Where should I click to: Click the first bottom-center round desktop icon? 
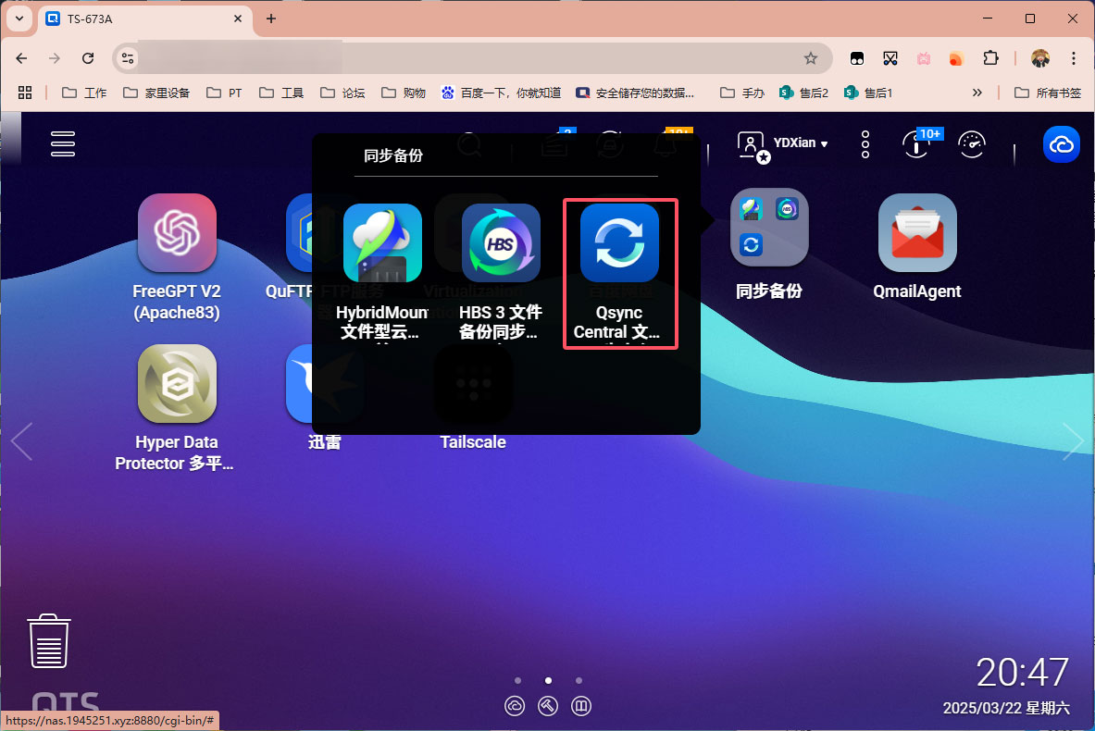point(515,706)
